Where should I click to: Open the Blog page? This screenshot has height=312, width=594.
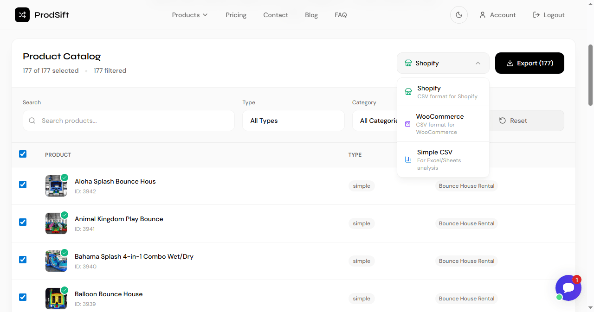(311, 15)
